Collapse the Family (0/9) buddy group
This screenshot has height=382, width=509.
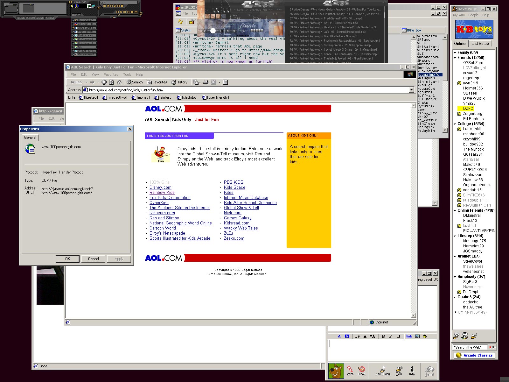pyautogui.click(x=455, y=53)
